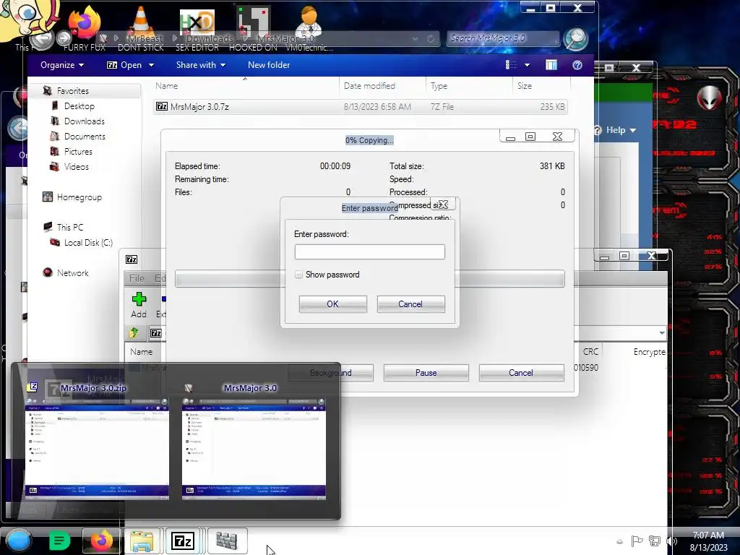The image size is (740, 555).
Task: Cancel the copying progress window
Action: 521,373
